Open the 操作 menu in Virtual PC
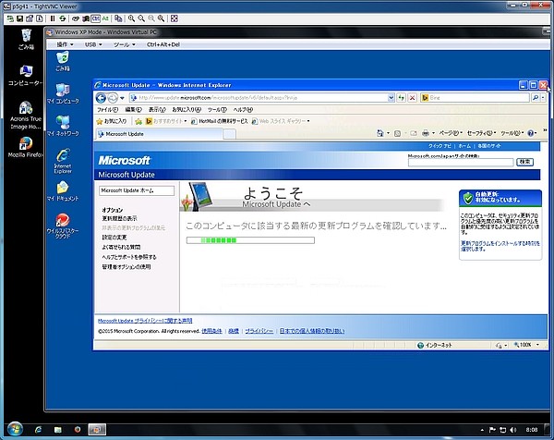The width and height of the screenshot is (554, 440). pyautogui.click(x=65, y=44)
